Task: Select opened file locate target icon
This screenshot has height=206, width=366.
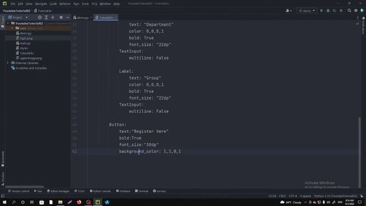Action: point(39,17)
